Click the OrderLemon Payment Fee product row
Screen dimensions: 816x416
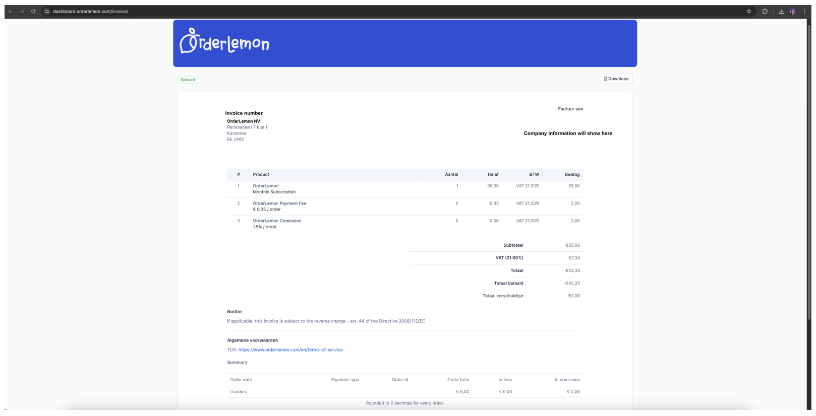(279, 203)
